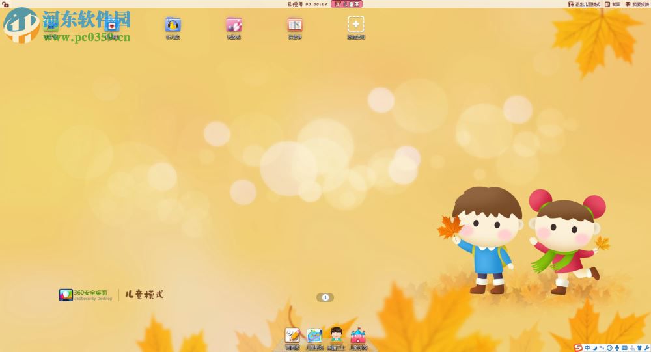
Task: Select desktop page indicator 1
Action: click(325, 297)
